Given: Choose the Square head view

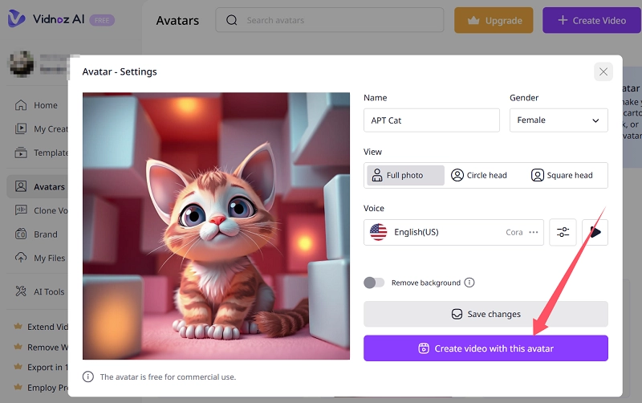Looking at the screenshot, I should pyautogui.click(x=562, y=175).
